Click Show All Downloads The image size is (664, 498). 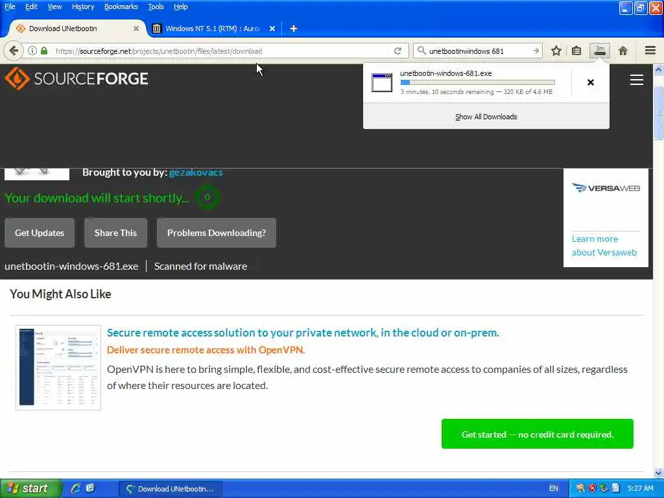[x=486, y=117]
